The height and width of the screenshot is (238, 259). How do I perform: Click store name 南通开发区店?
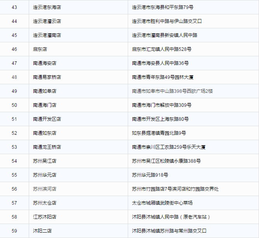click(47, 119)
